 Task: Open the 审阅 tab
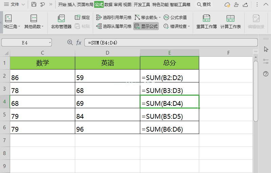point(118,4)
